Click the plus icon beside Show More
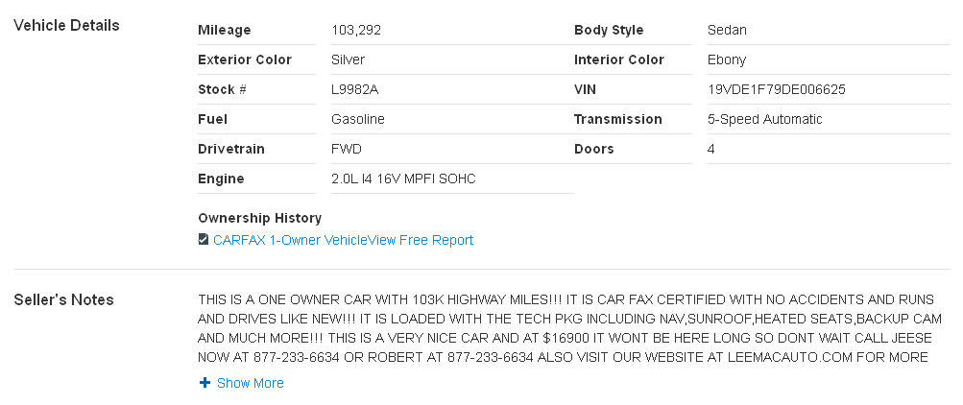963x405 pixels. (204, 383)
